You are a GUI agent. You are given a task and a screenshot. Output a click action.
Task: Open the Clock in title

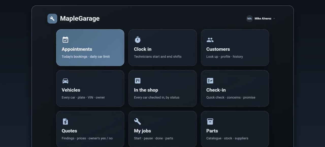tap(143, 49)
